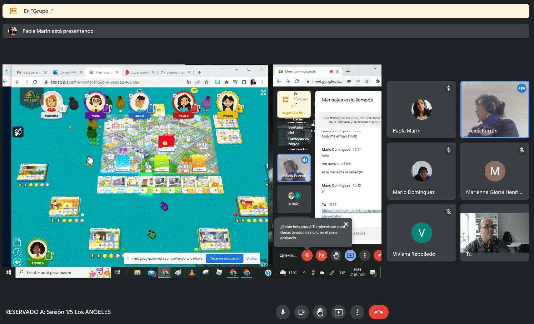Open a new tab in the Tabletopia browser window
Screen dimensions: 534x324
199,72
